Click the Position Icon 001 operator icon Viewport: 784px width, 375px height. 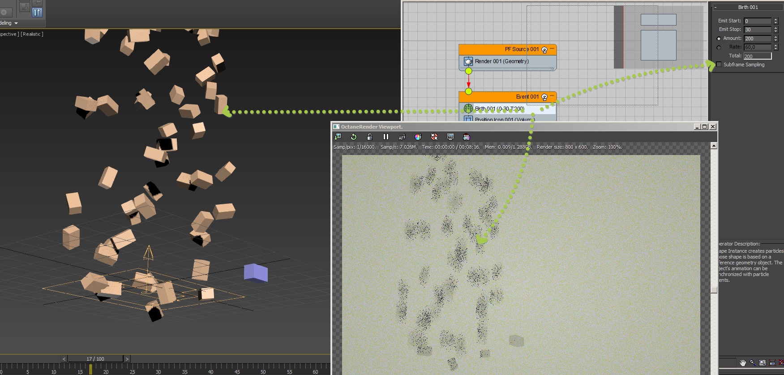[x=468, y=119]
